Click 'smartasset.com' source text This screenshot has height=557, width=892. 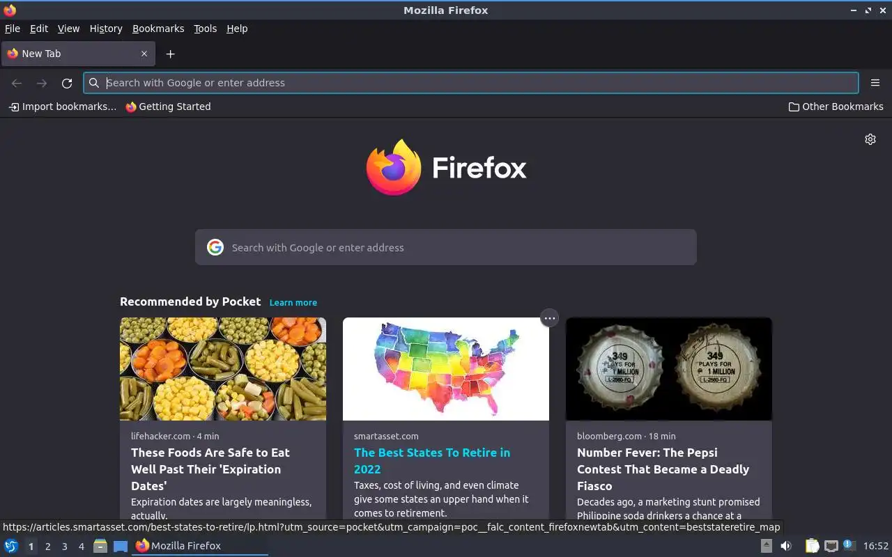(x=386, y=436)
